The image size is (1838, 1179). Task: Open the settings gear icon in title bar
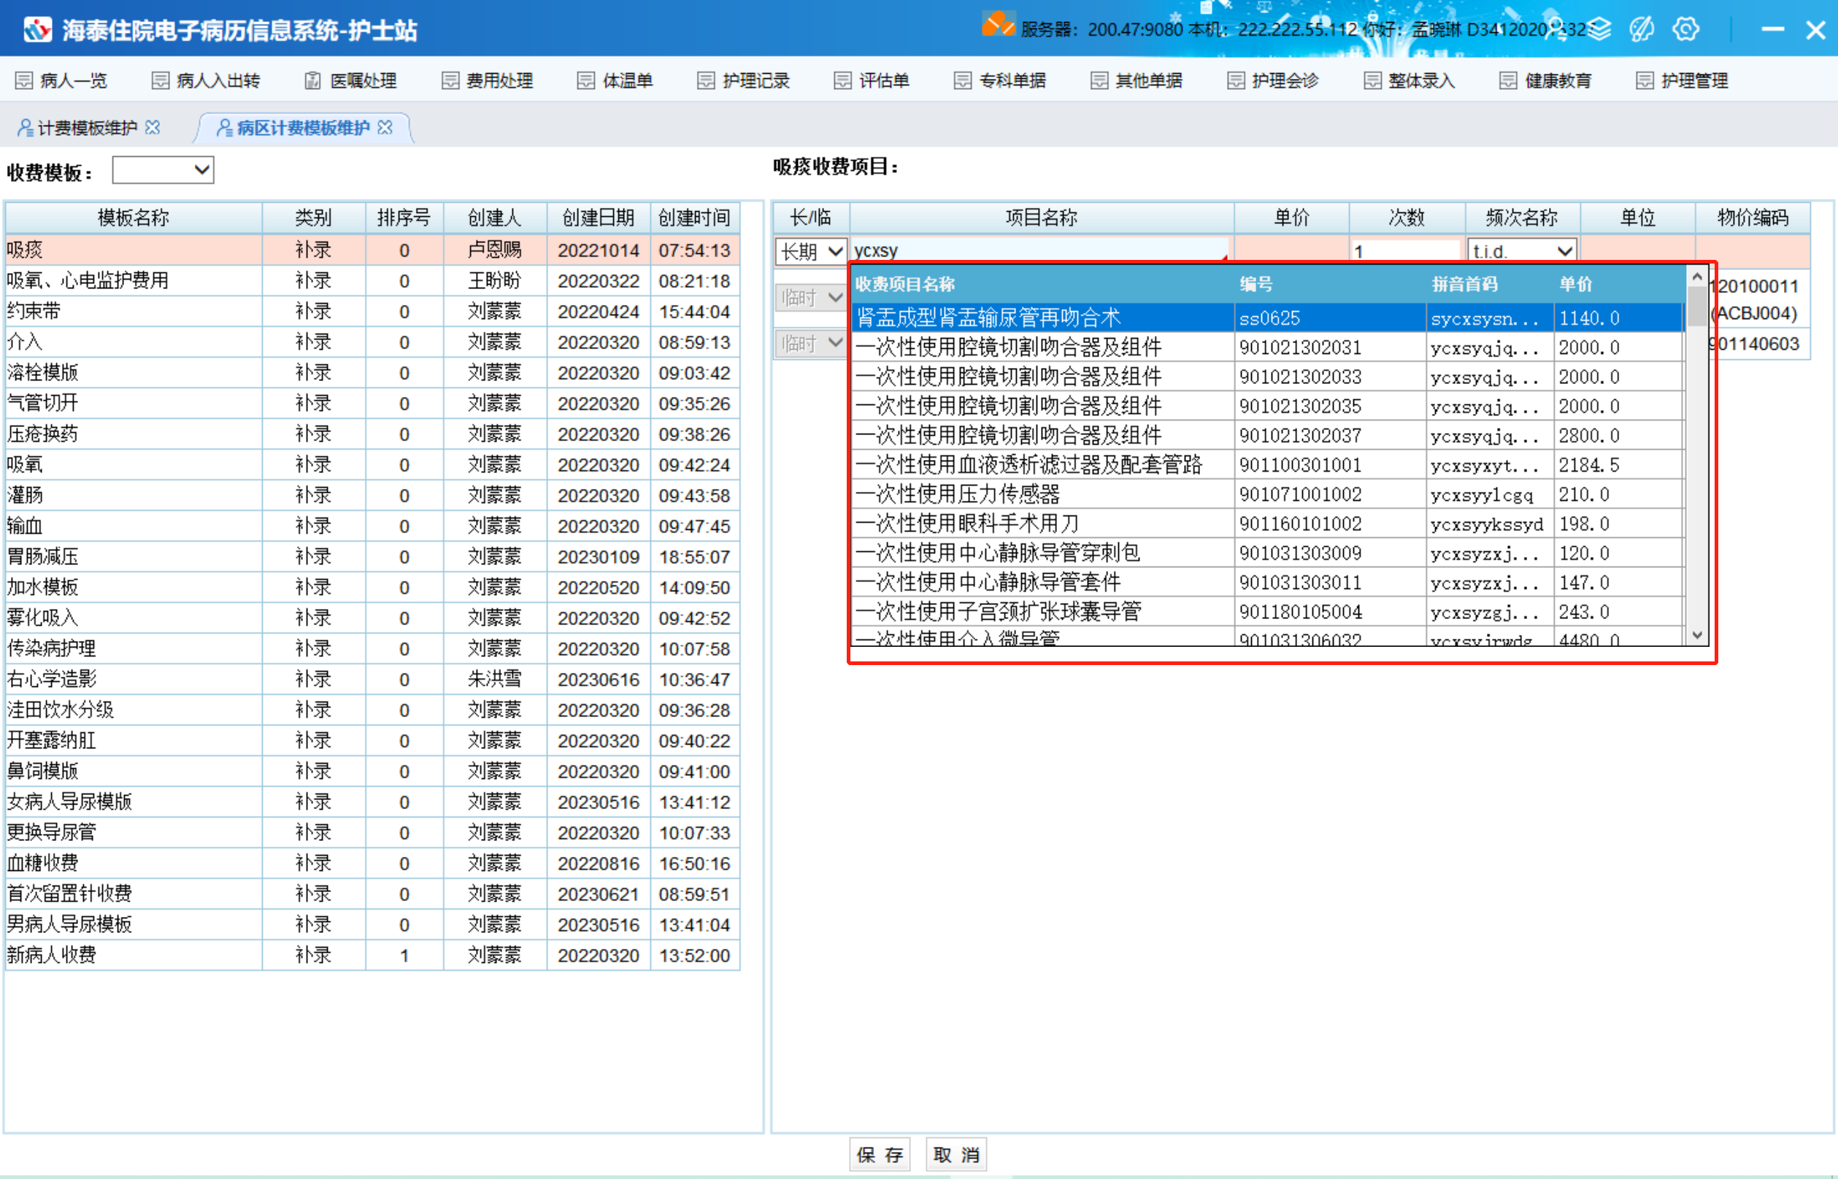(1685, 29)
